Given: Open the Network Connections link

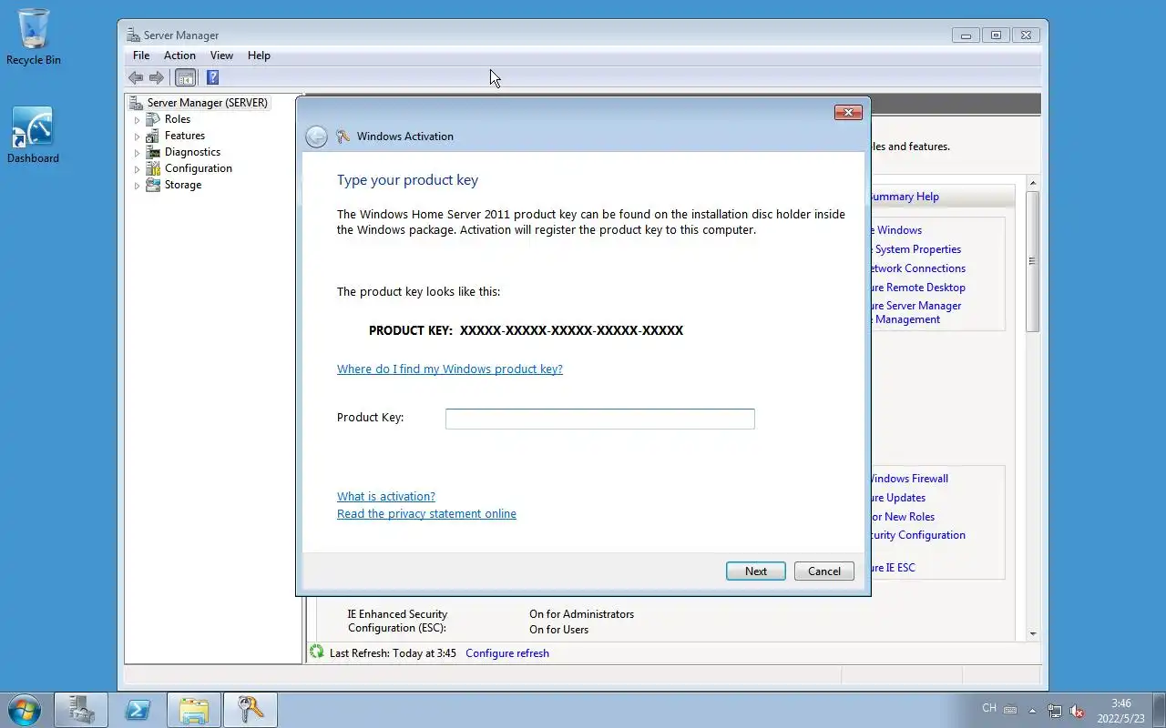Looking at the screenshot, I should pos(918,268).
